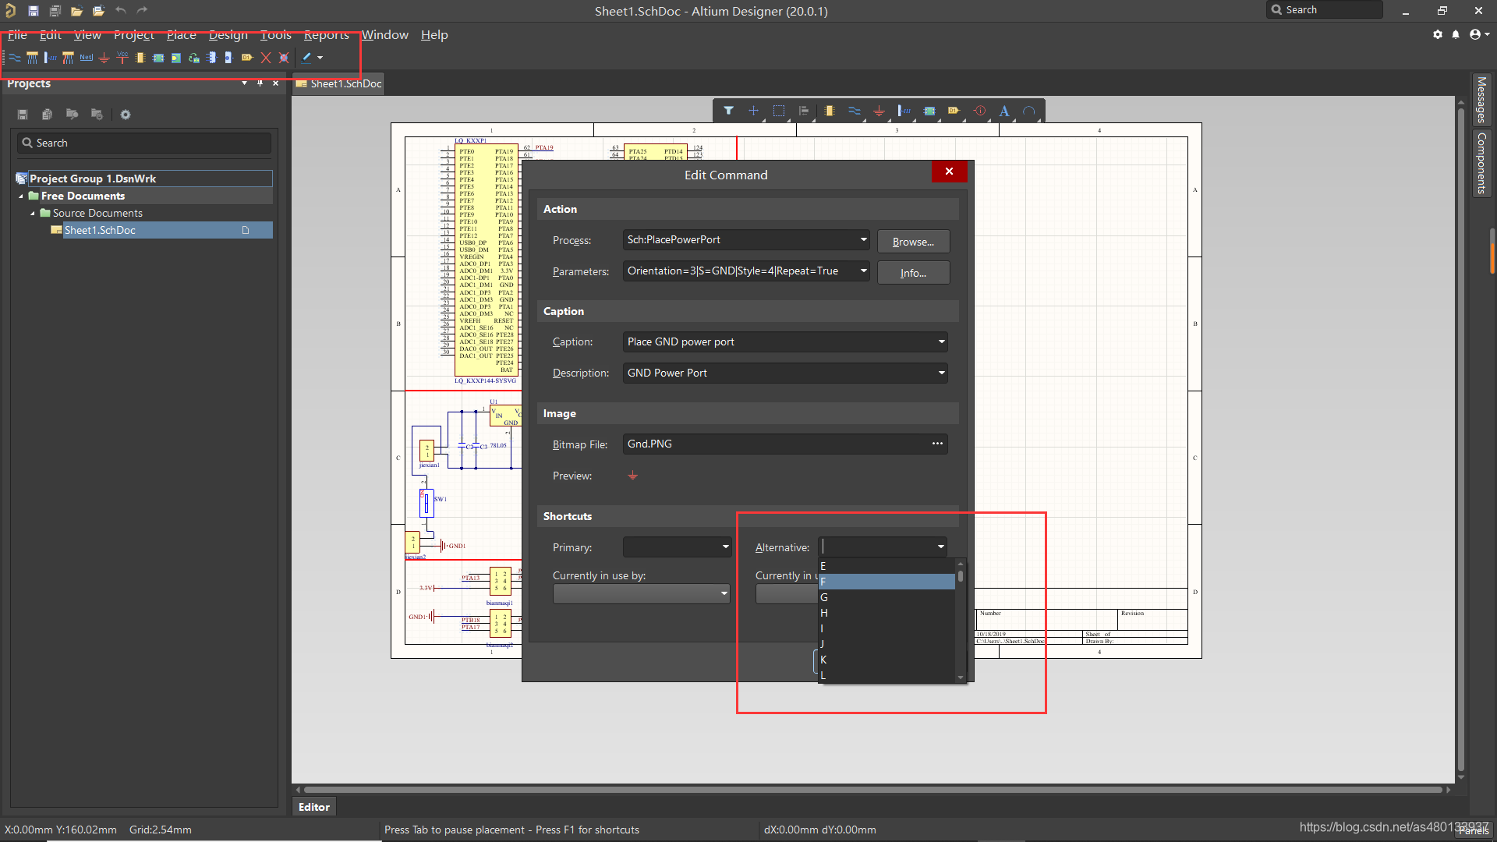Click the selection filter funnel icon

click(728, 111)
